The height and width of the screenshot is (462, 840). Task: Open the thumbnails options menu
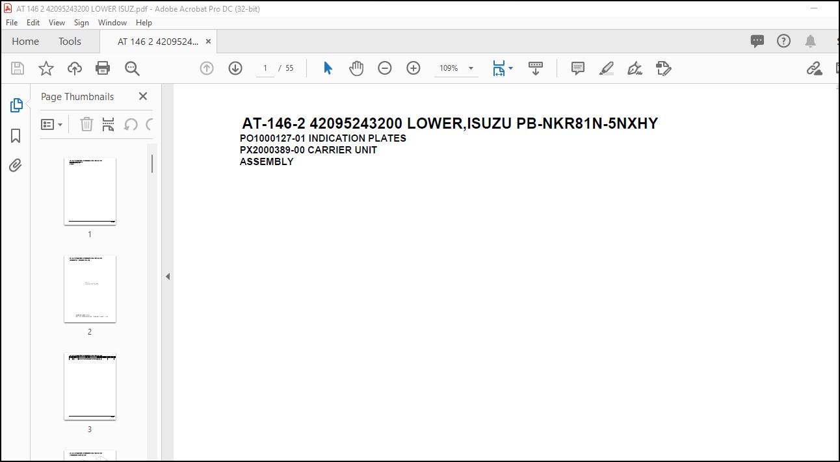click(52, 124)
